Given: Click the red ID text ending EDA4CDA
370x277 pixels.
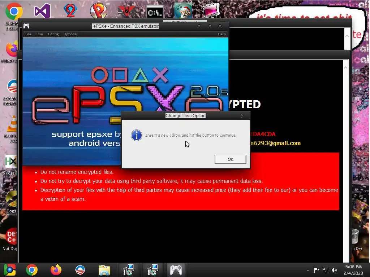Looking at the screenshot, I should click(x=263, y=134).
